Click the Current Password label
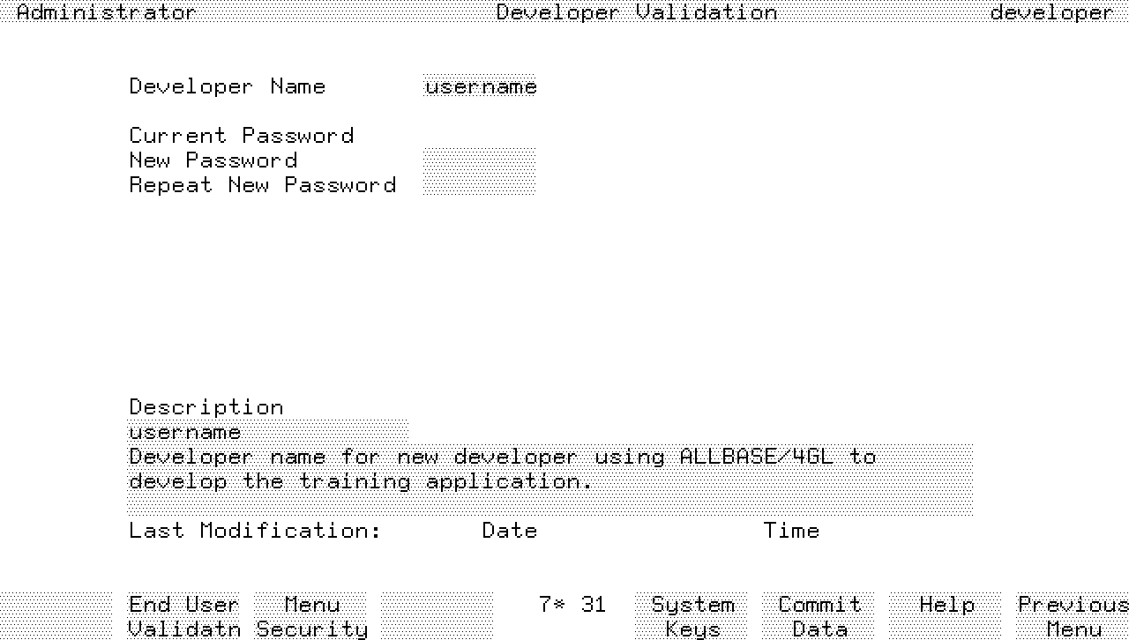Screen dimensions: 1129x640 point(242,136)
